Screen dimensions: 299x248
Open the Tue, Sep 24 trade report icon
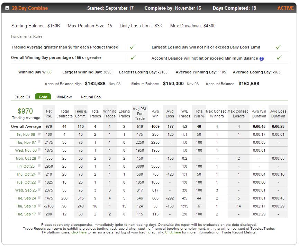point(39,197)
